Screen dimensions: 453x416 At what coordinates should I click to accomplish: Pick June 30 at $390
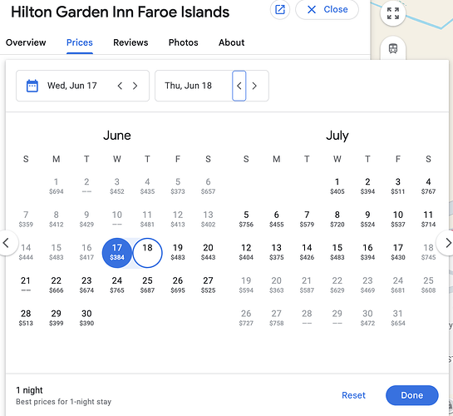86,318
